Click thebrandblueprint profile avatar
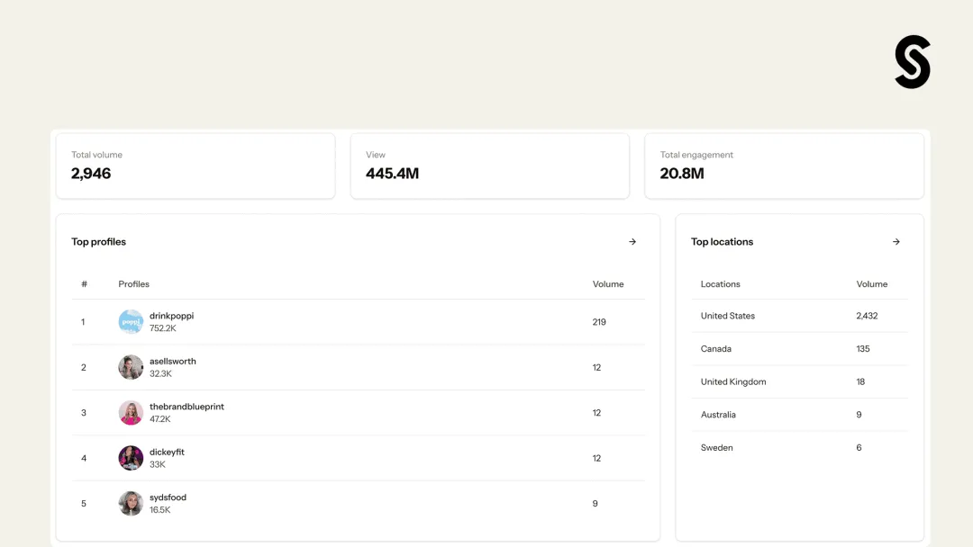This screenshot has width=973, height=547. pyautogui.click(x=131, y=413)
